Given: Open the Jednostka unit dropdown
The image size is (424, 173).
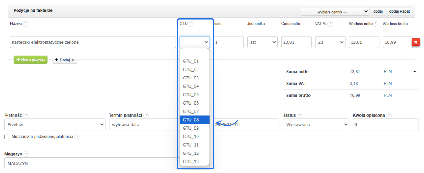Looking at the screenshot, I should tap(262, 42).
